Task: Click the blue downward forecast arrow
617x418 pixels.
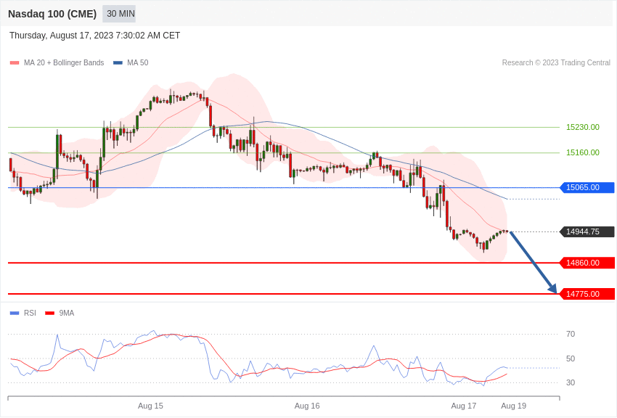Action: [x=534, y=263]
